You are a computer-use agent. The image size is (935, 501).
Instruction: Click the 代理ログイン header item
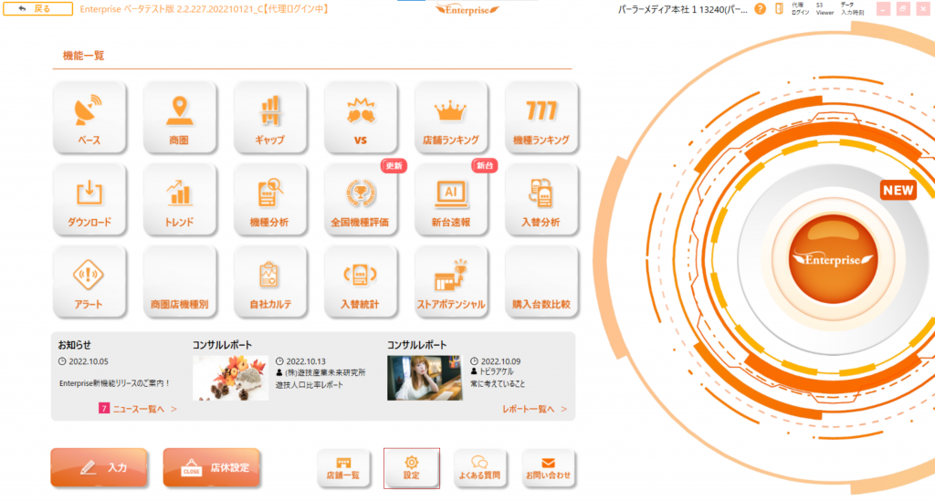pos(800,8)
